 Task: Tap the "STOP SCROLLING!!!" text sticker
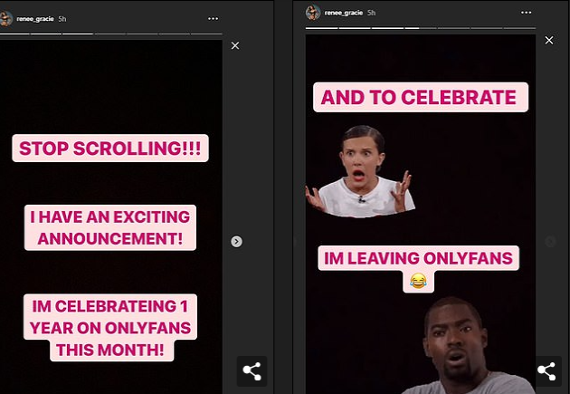[110, 149]
